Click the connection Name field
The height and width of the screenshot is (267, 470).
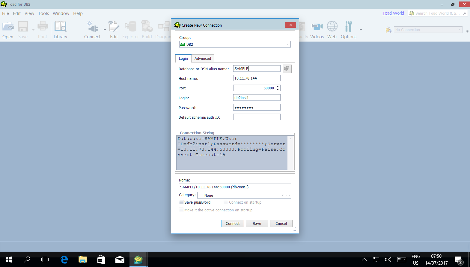[x=235, y=187]
